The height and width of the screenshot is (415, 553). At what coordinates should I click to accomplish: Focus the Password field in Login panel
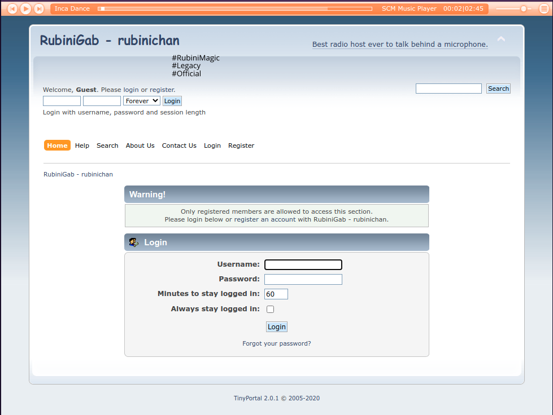pos(303,280)
